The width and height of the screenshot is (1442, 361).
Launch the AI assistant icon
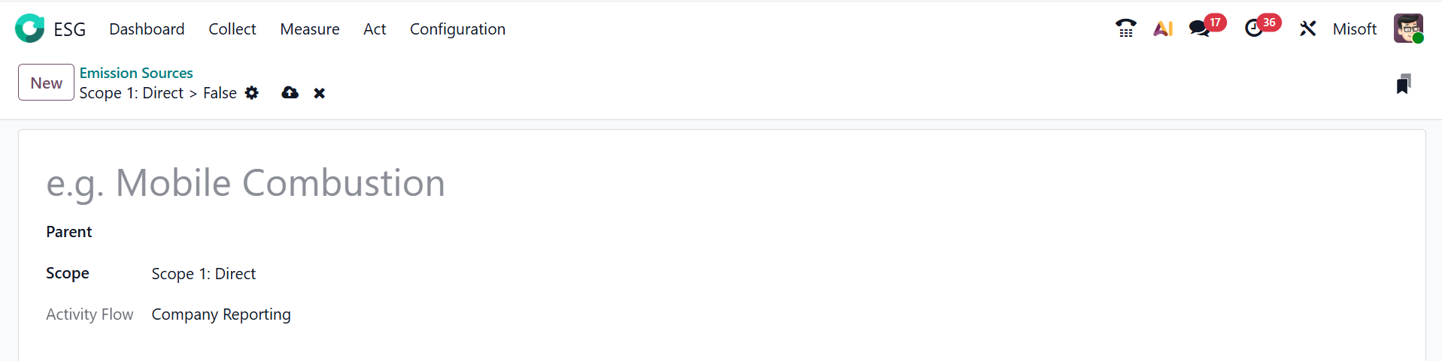point(1163,29)
